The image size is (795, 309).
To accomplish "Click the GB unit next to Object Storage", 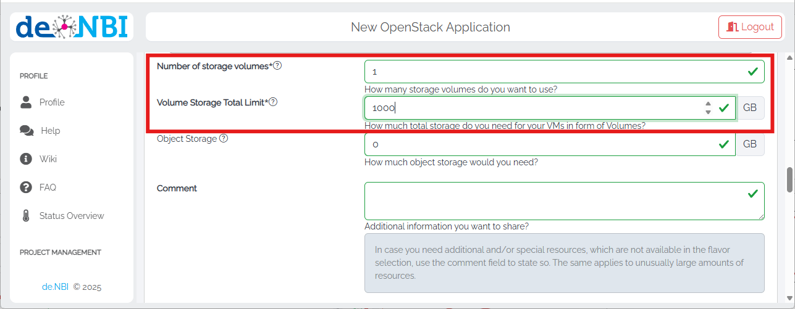I will (750, 144).
